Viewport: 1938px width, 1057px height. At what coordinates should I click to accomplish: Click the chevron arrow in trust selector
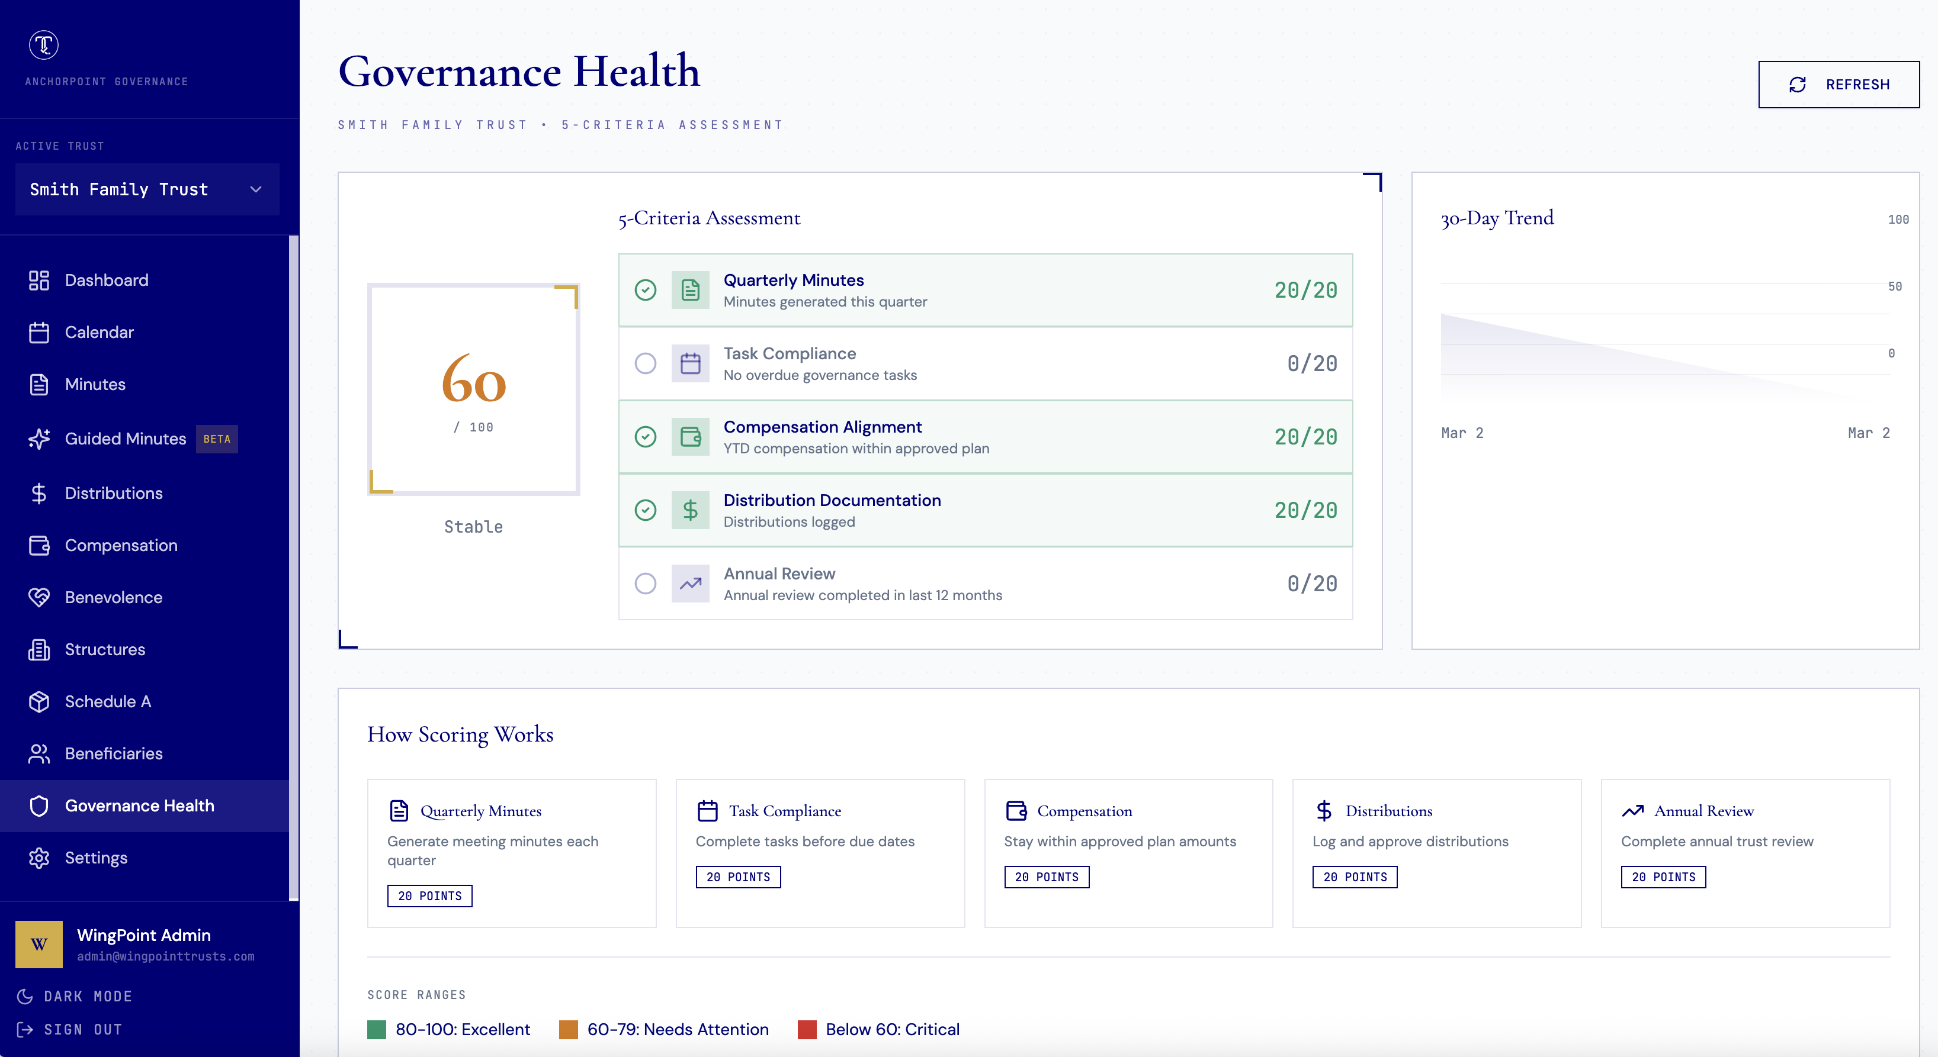tap(256, 189)
